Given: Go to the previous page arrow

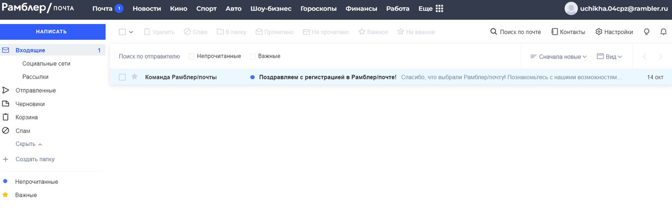Looking at the screenshot, I should pyautogui.click(x=645, y=57).
